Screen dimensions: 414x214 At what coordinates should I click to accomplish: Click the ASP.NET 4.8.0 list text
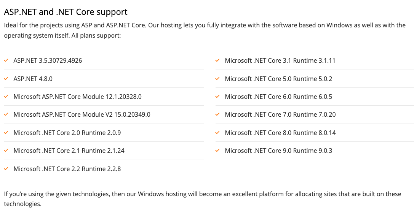[x=33, y=79]
